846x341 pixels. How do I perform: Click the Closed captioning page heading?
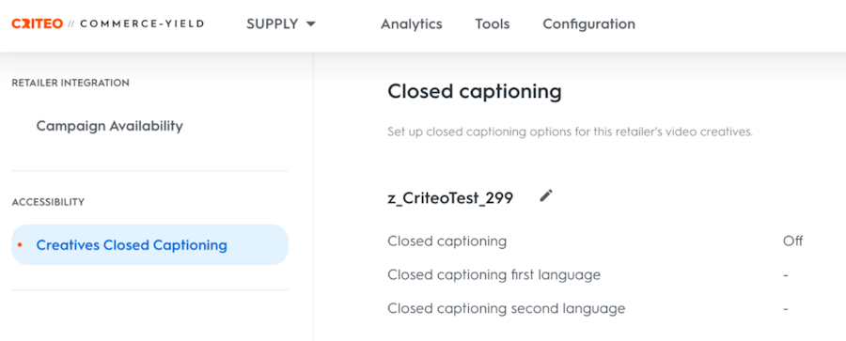pos(475,92)
